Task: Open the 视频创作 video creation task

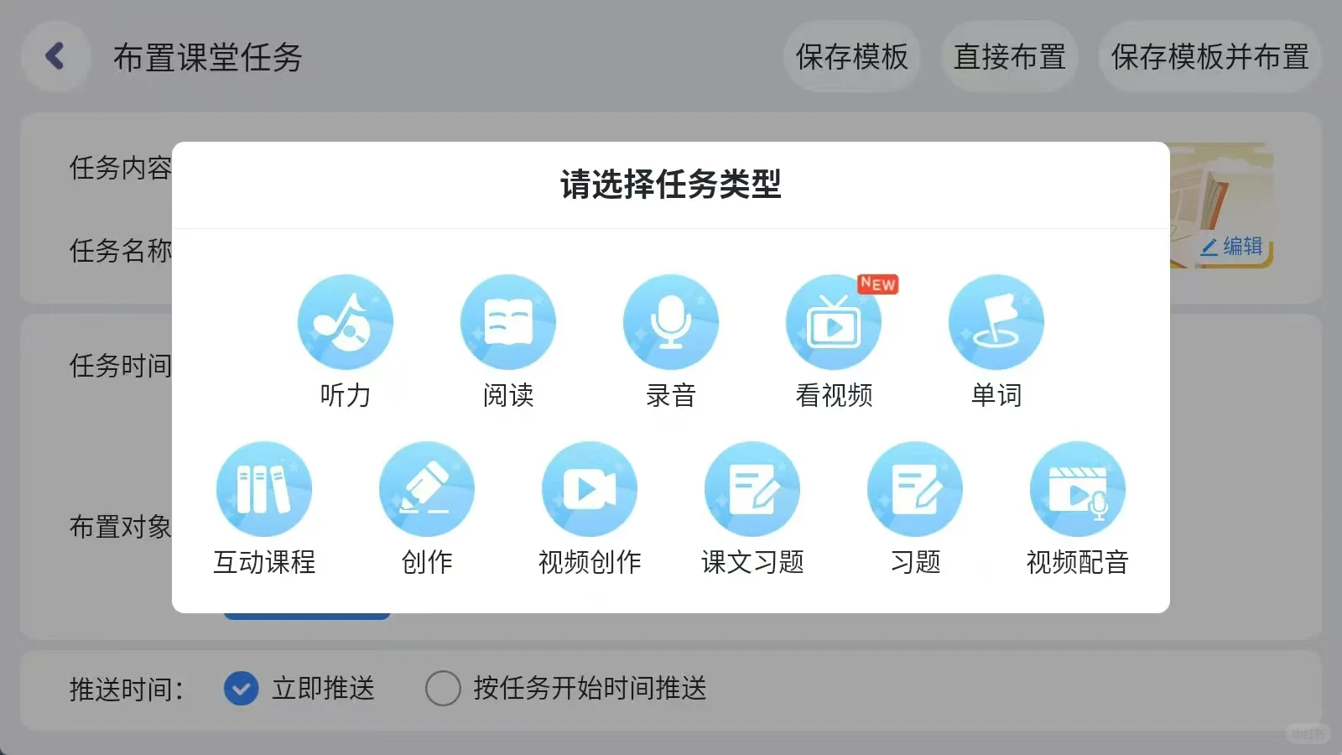Action: coord(590,487)
